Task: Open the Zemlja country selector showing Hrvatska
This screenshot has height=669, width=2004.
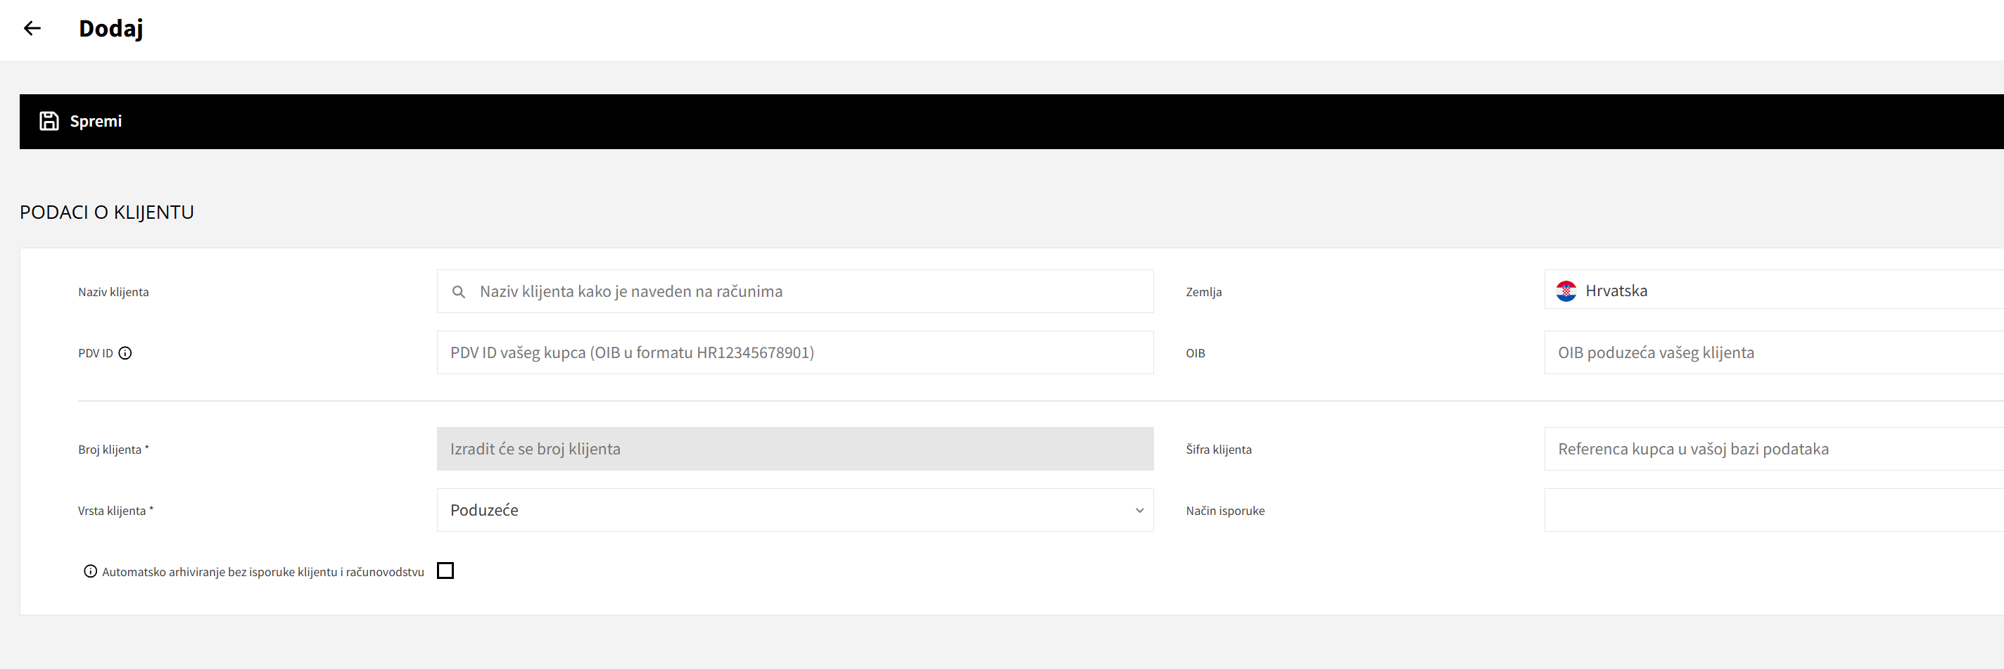Action: pos(1774,290)
